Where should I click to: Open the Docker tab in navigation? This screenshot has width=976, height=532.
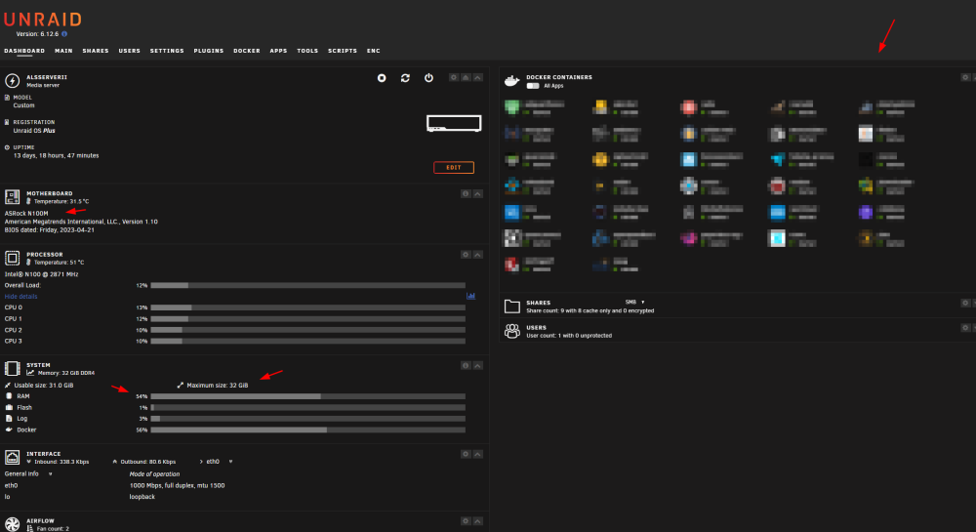pyautogui.click(x=247, y=51)
